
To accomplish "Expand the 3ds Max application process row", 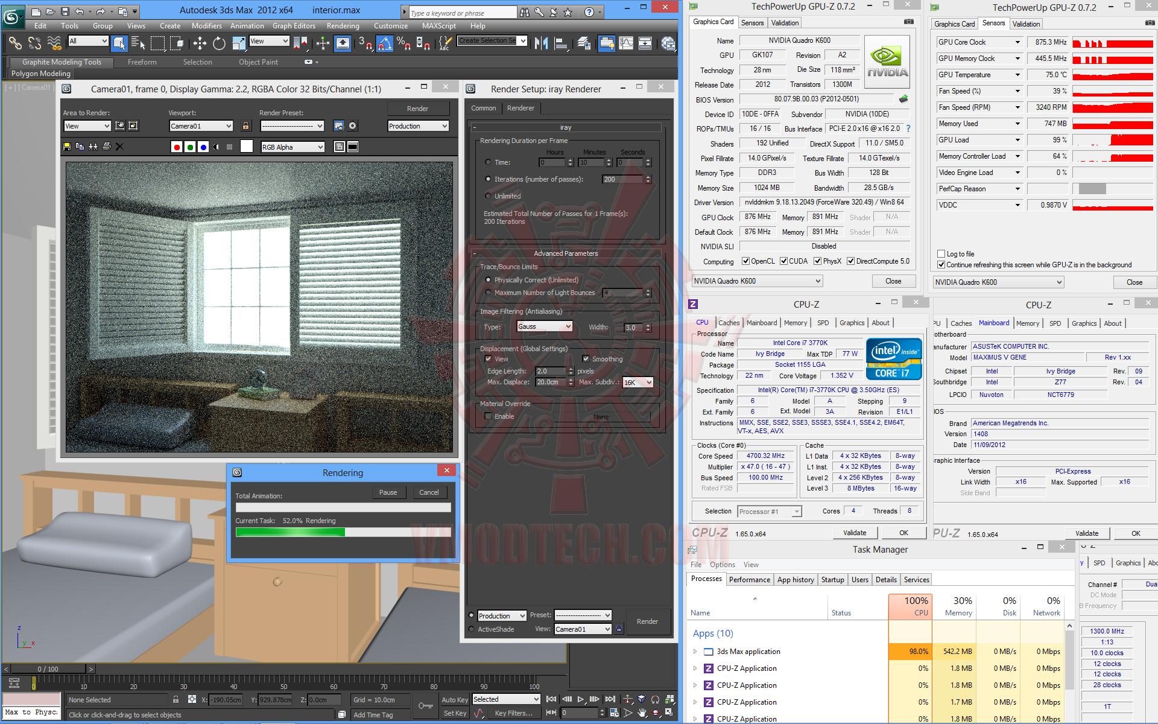I will click(x=695, y=652).
